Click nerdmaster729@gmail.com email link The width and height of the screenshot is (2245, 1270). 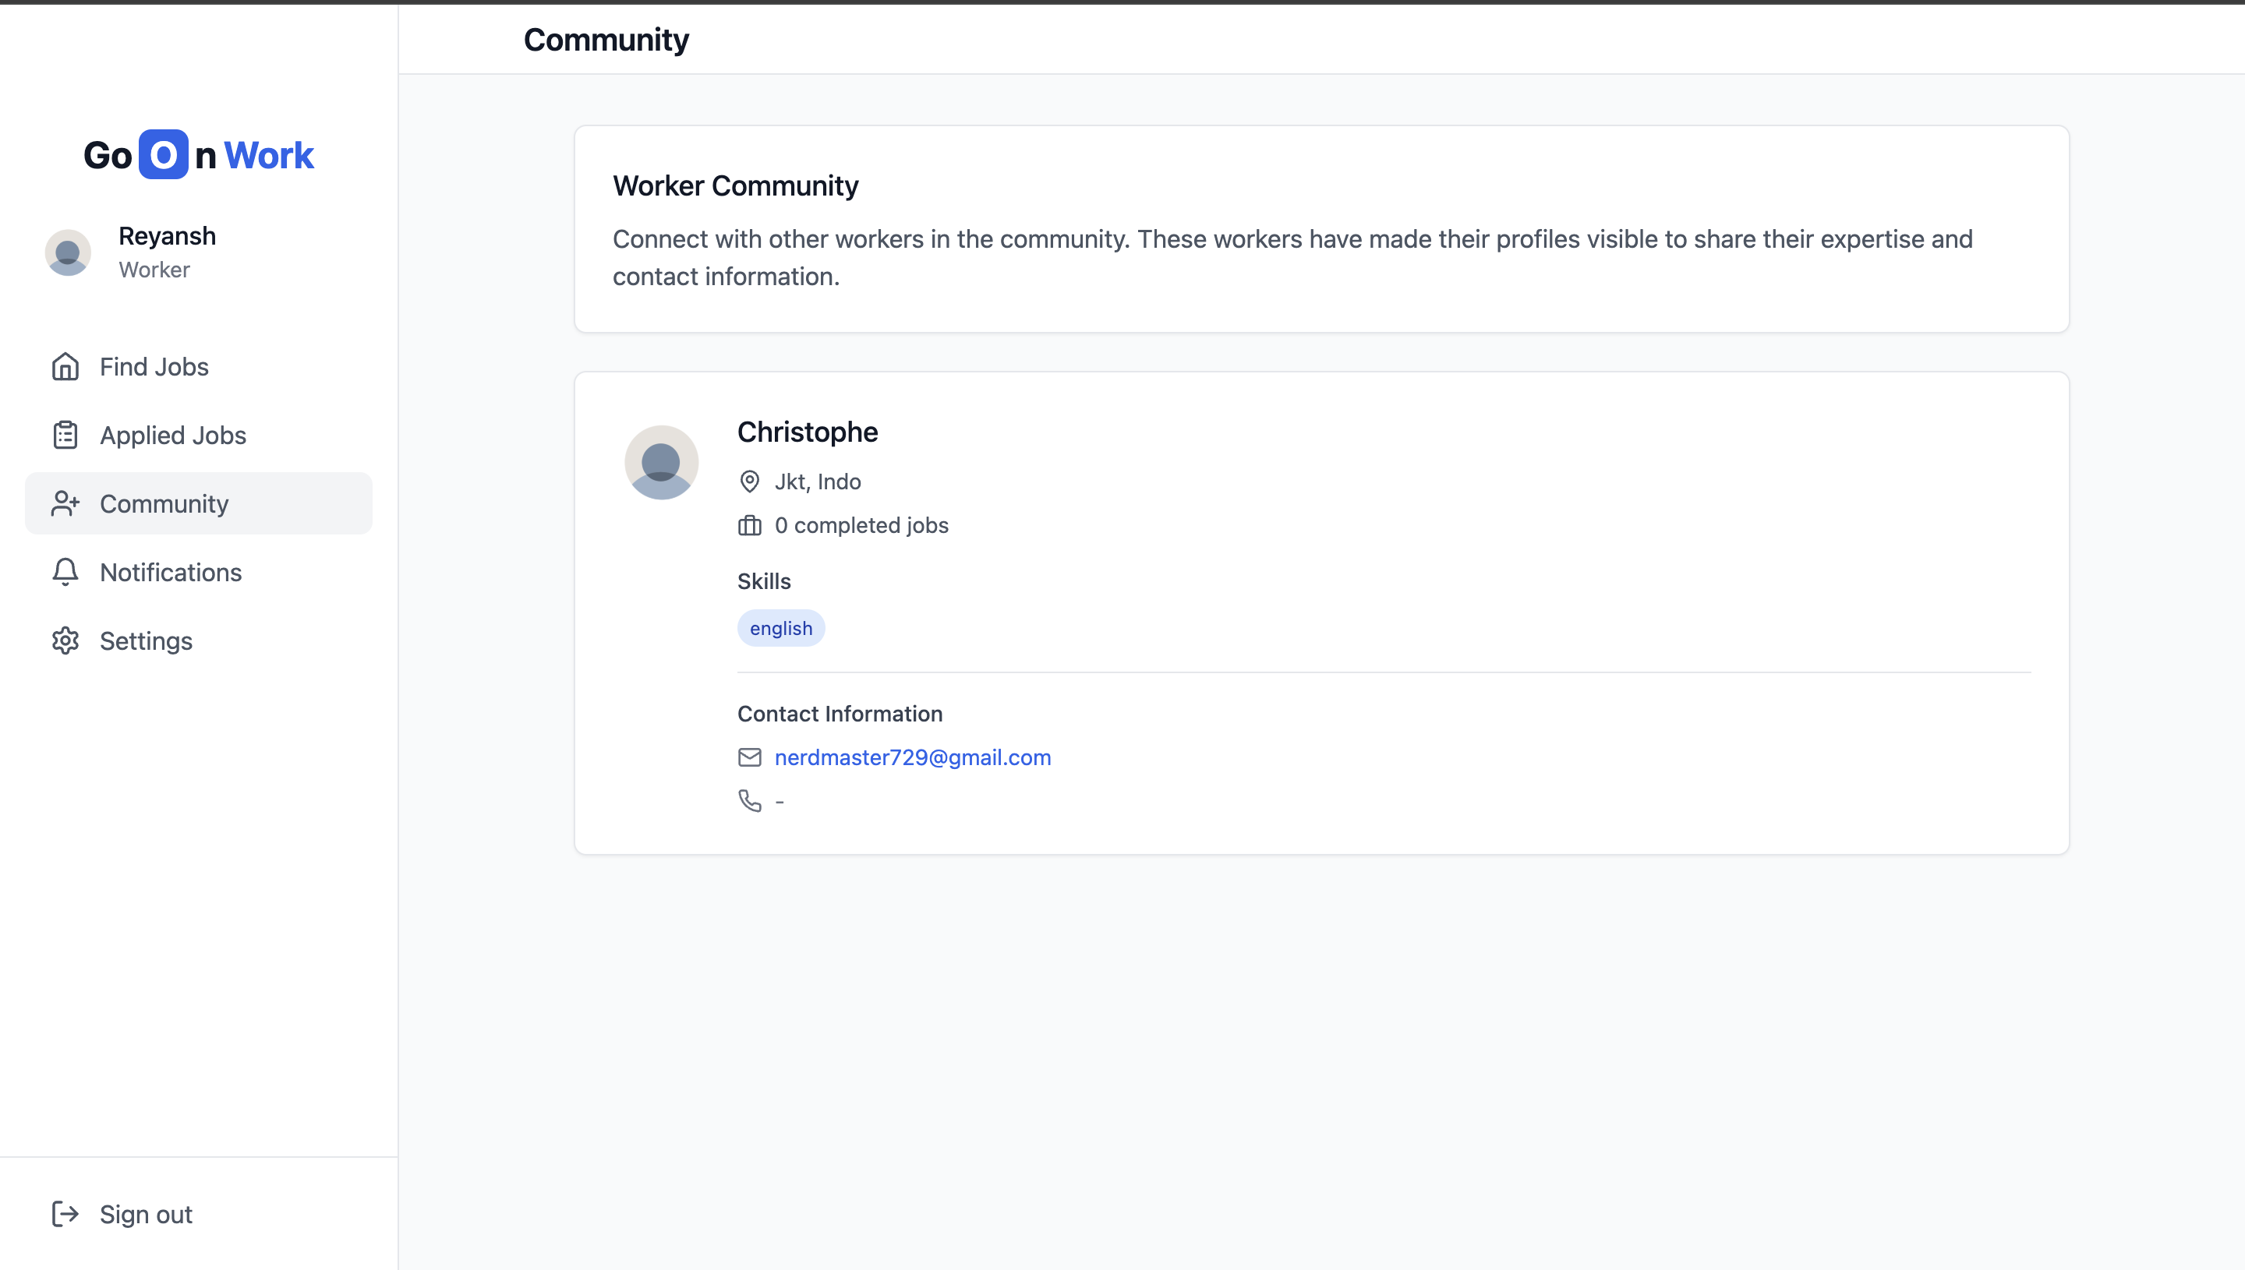(913, 757)
